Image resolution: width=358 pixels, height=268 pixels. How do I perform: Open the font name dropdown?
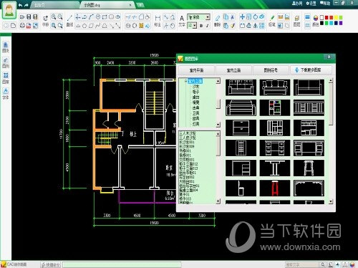(198, 17)
